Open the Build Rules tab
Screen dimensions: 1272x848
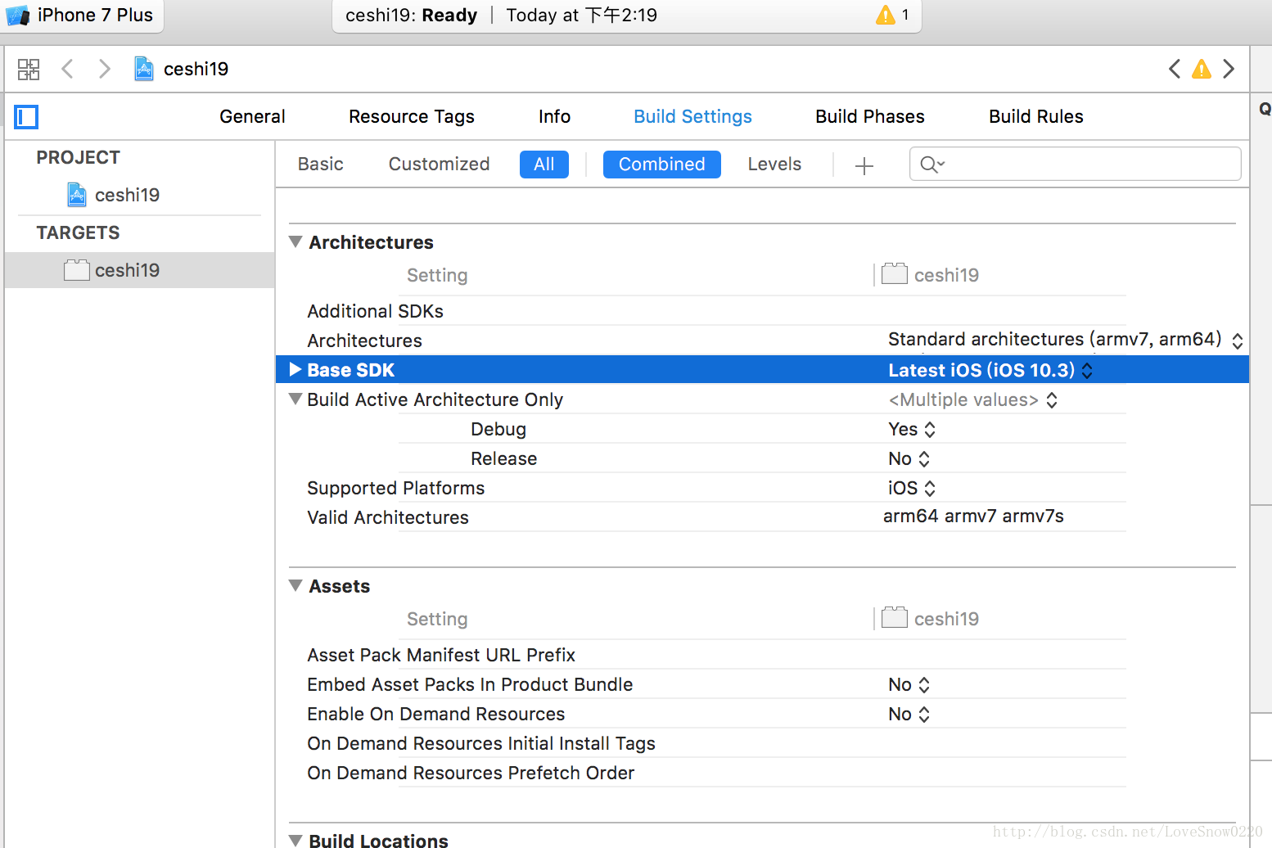(x=1036, y=116)
